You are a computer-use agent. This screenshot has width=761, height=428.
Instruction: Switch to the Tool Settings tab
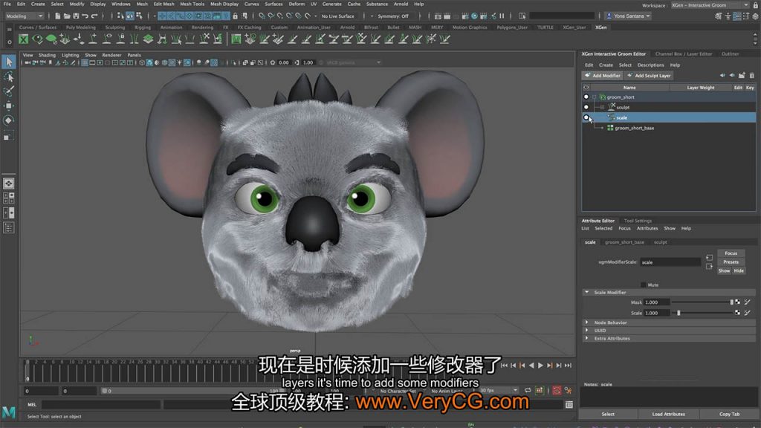(x=638, y=220)
